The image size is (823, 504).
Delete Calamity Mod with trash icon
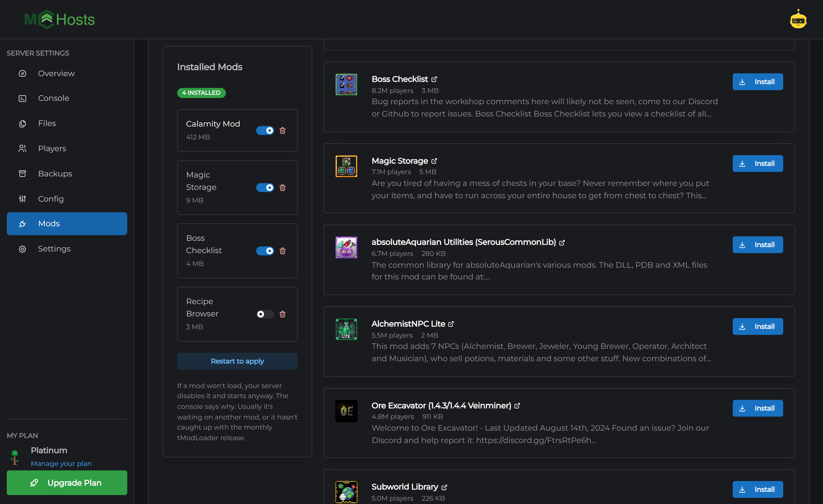pyautogui.click(x=283, y=130)
